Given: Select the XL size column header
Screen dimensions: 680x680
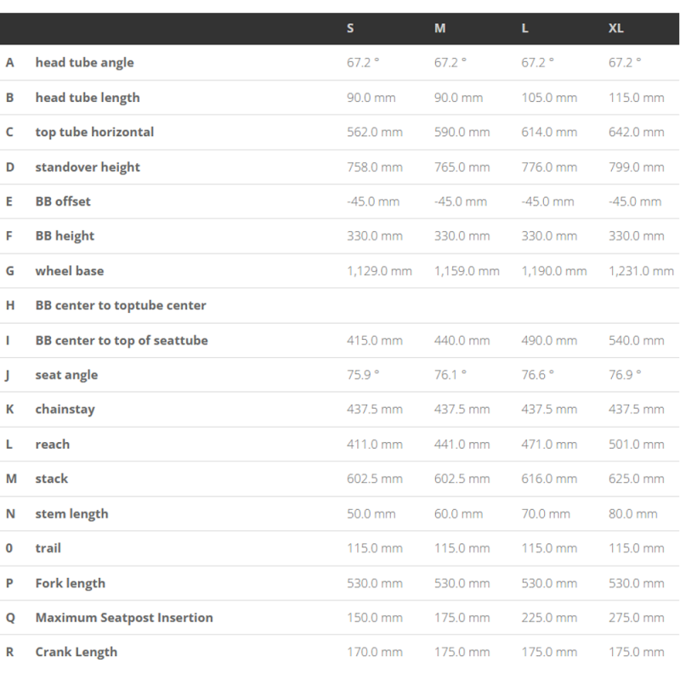Looking at the screenshot, I should (x=616, y=28).
